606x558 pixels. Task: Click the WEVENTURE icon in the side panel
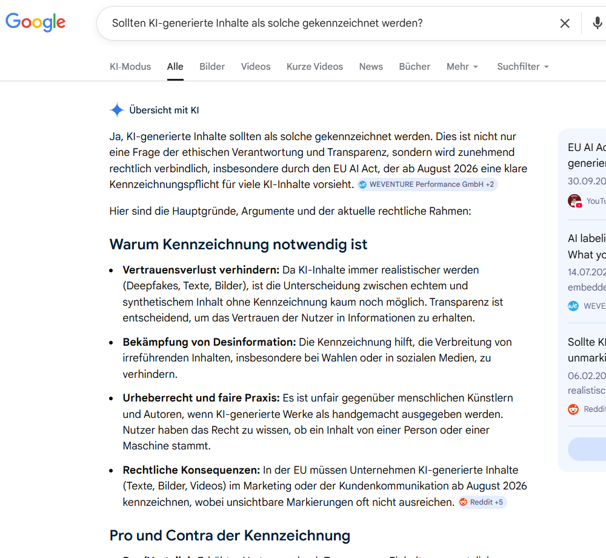point(573,306)
